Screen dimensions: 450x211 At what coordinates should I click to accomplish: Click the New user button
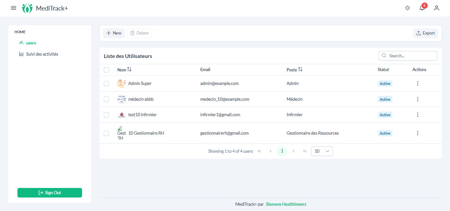[x=114, y=33]
